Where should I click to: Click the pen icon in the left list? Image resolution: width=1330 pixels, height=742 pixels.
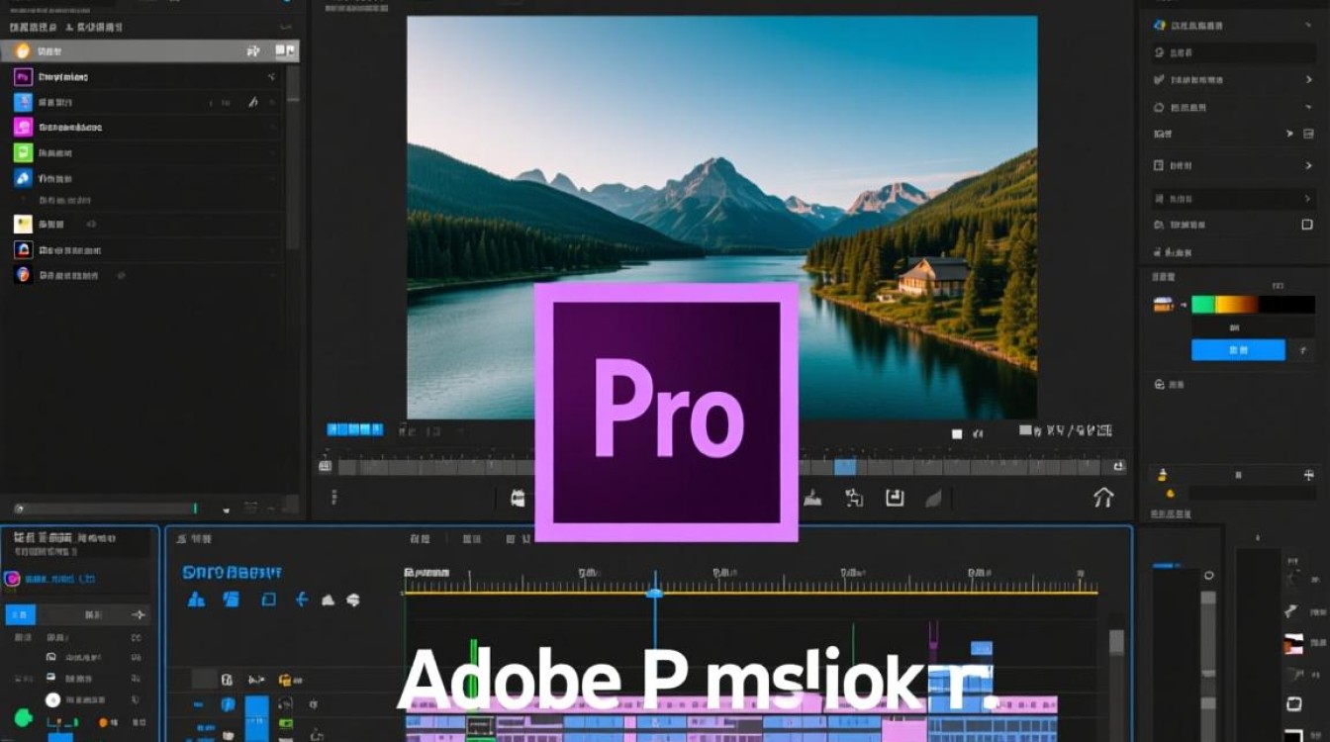(x=252, y=101)
